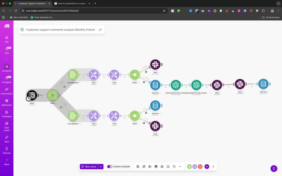Select the Router following the upper Tools modules
Screen dimensions: 282x176
(135, 75)
